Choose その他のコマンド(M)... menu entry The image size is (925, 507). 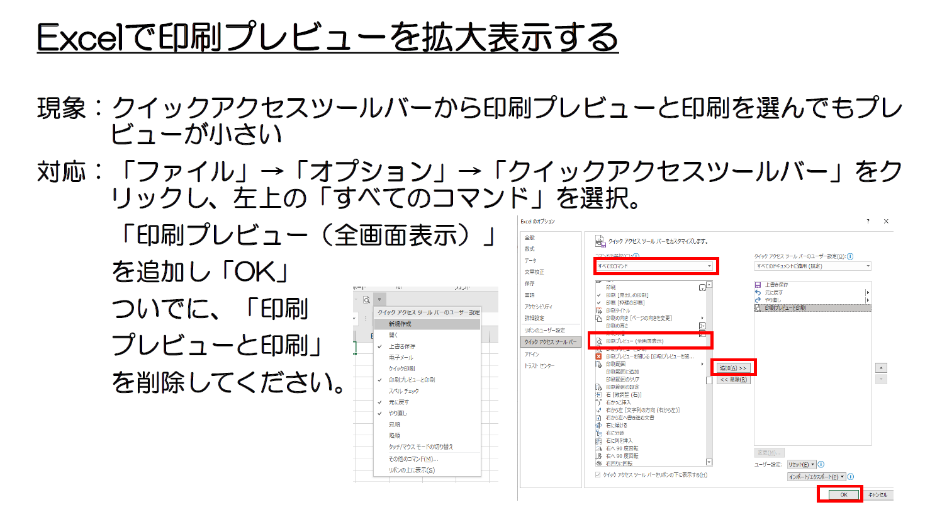[x=427, y=459]
